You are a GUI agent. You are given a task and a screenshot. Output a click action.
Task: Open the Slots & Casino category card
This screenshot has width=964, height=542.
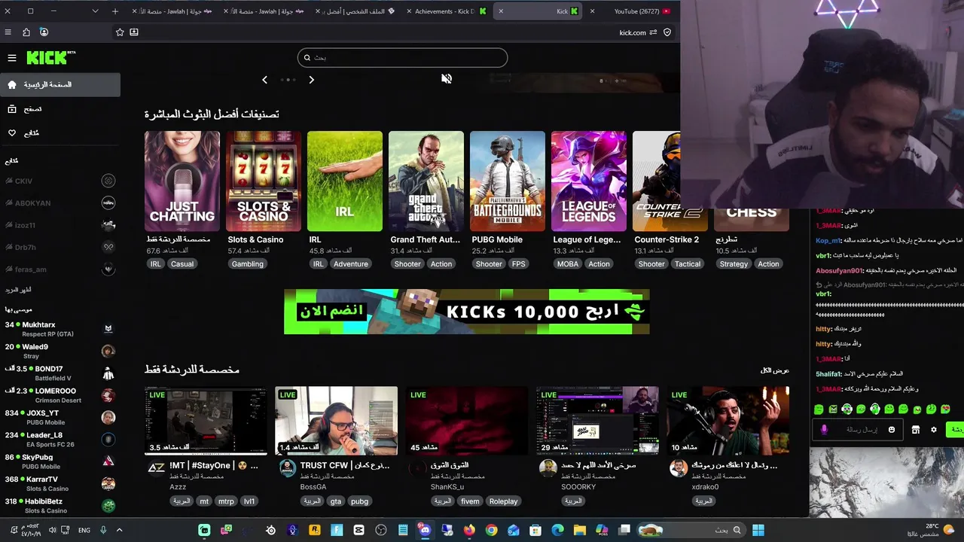coord(264,181)
